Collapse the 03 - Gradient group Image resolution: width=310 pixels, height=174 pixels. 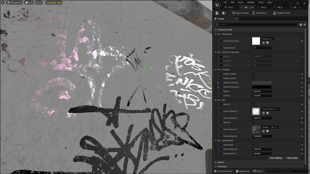(x=216, y=70)
